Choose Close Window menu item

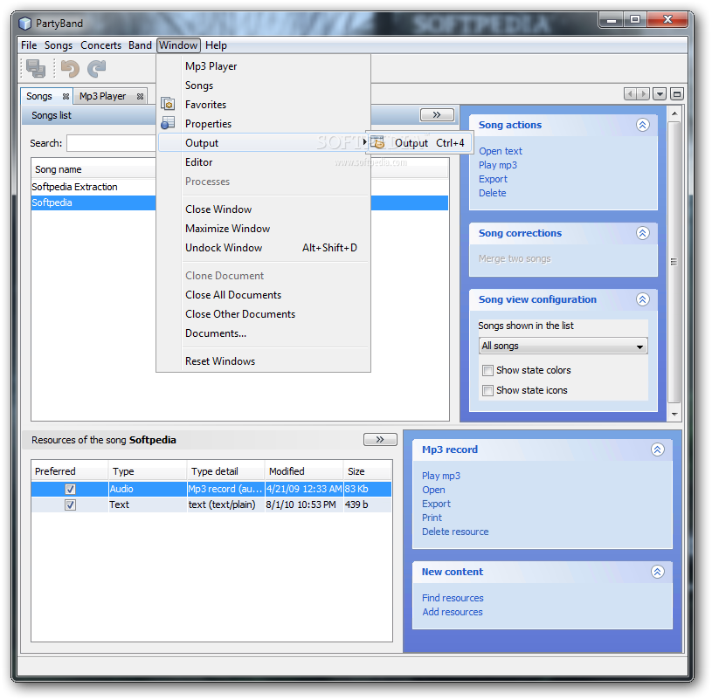[x=263, y=209]
